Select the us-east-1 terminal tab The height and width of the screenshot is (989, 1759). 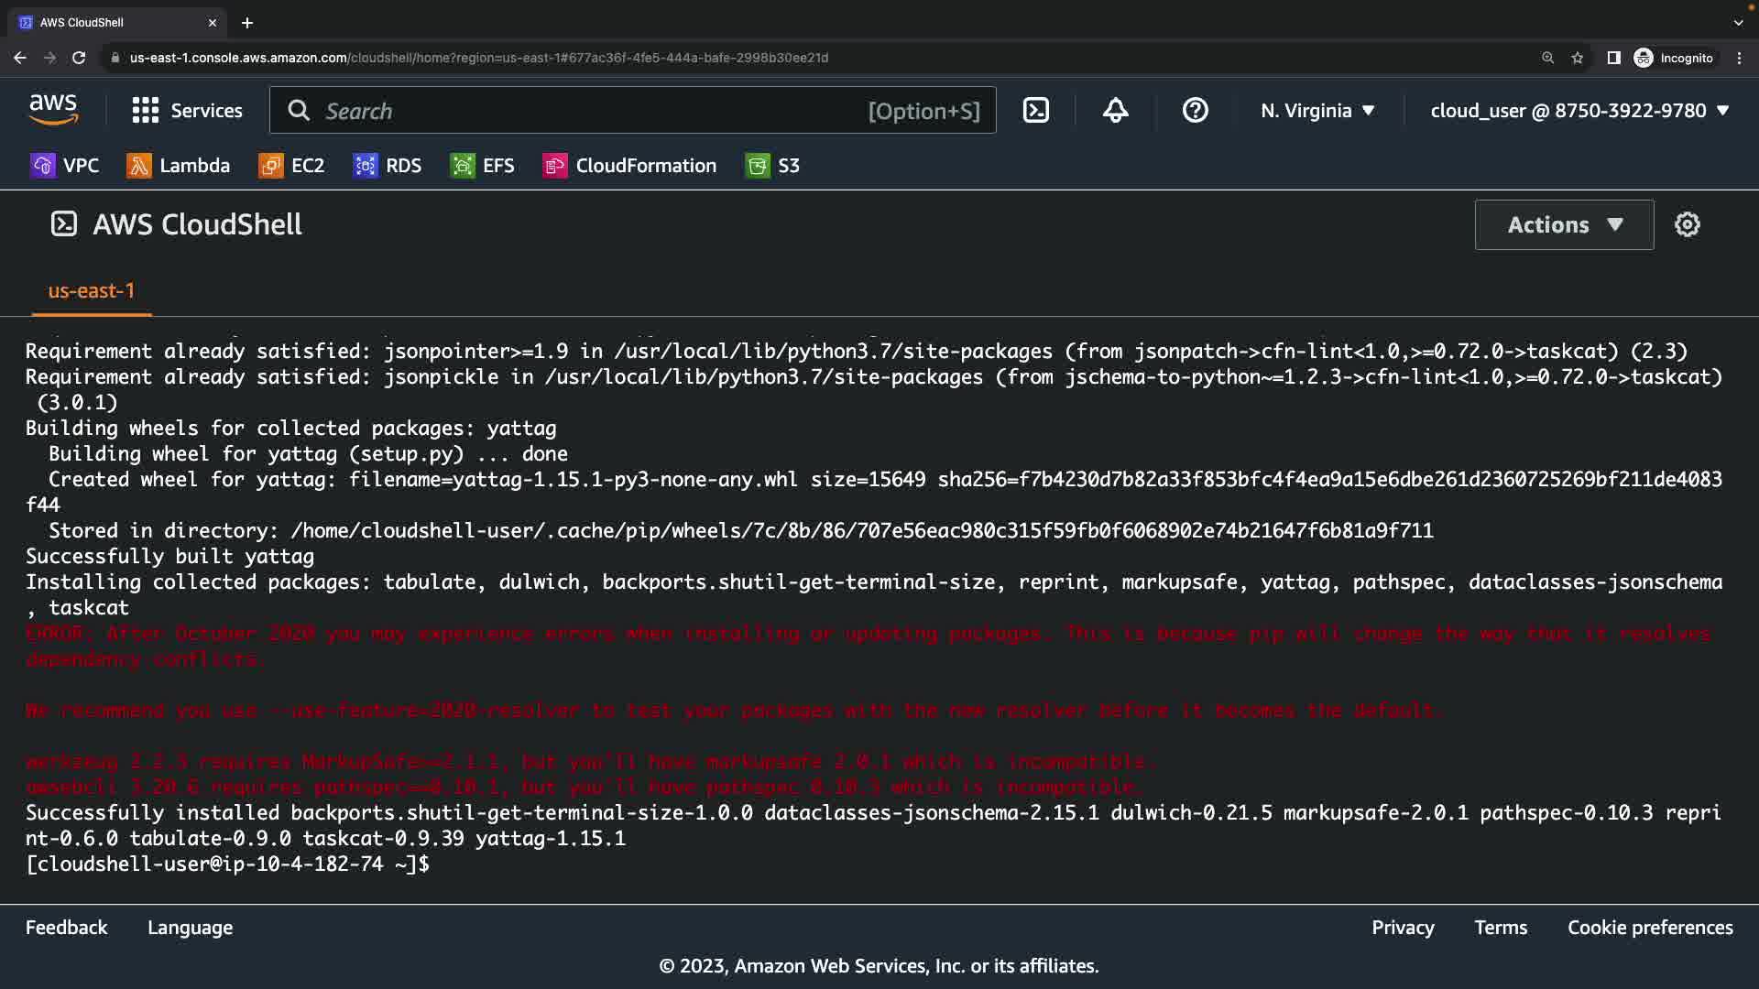pyautogui.click(x=92, y=291)
